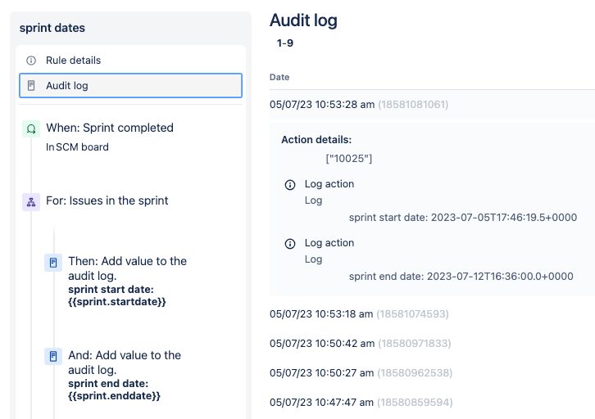Viewport: 595px width, 419px height.
Task: Click info icon beside first Log action
Action: pos(290,185)
